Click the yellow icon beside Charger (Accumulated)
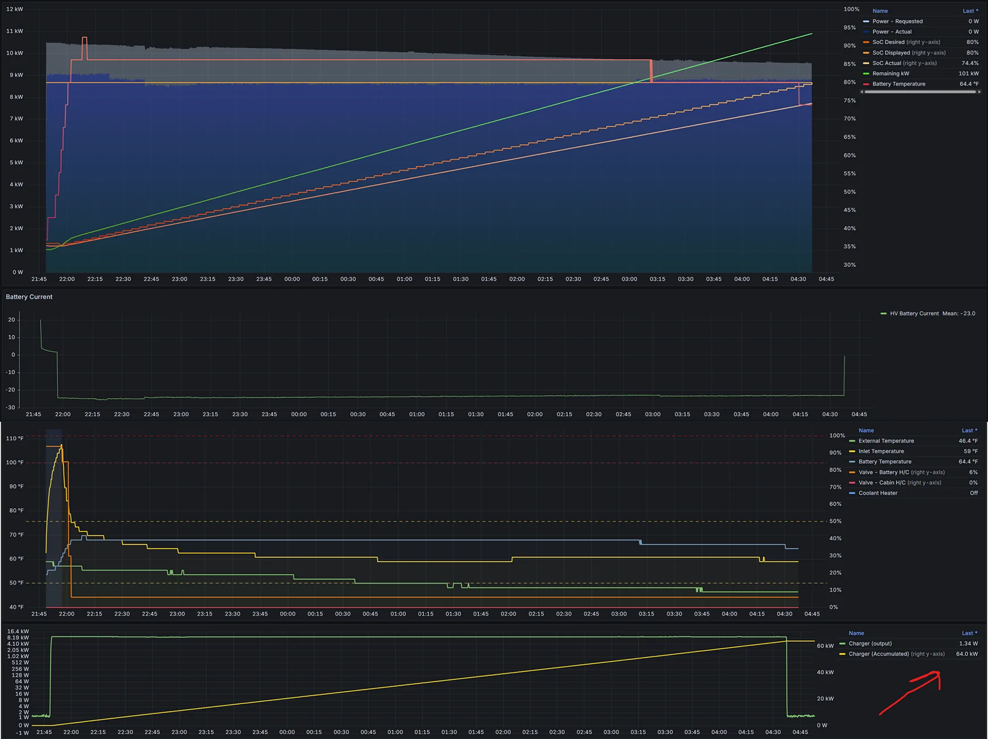 (843, 654)
